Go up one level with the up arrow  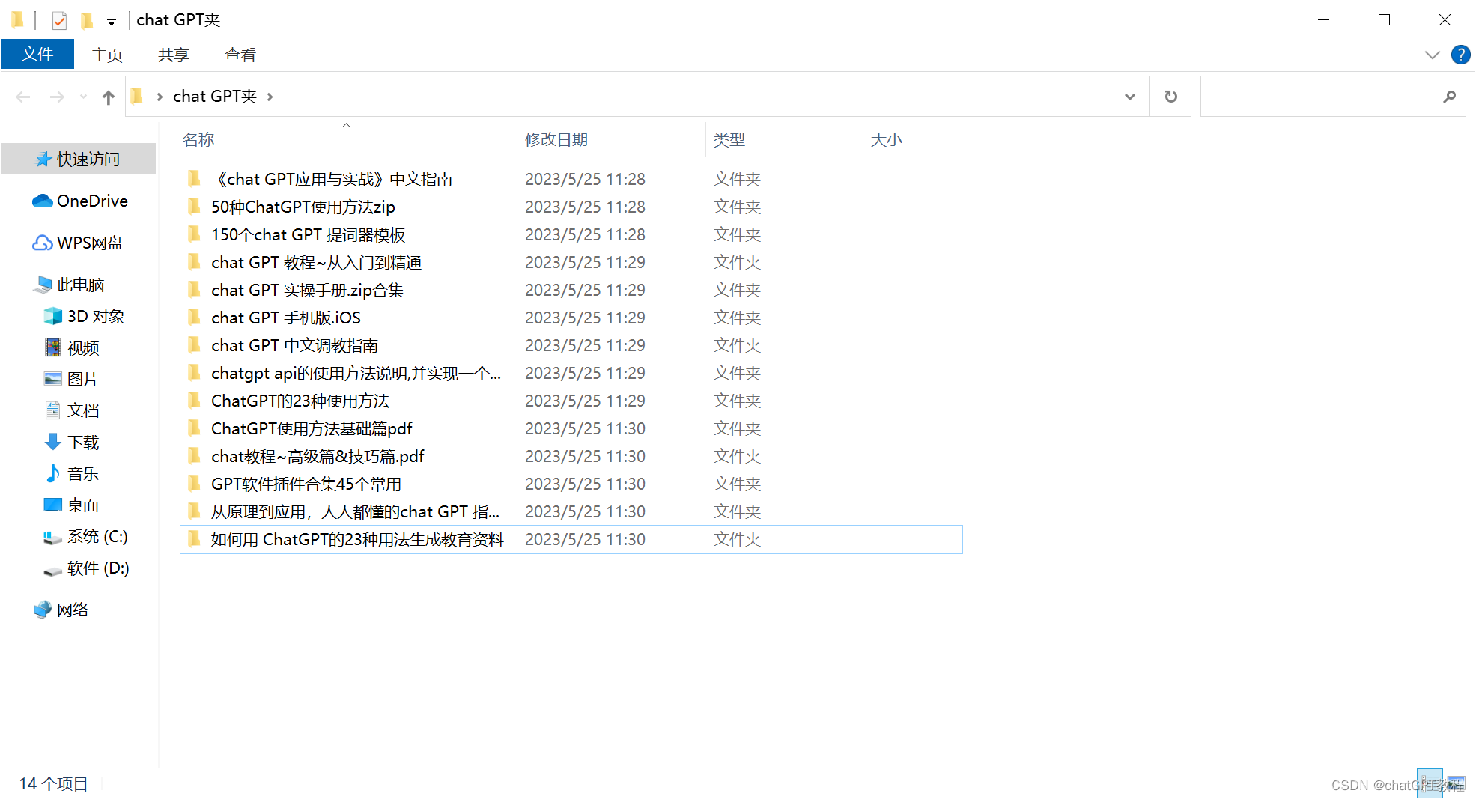coord(109,97)
